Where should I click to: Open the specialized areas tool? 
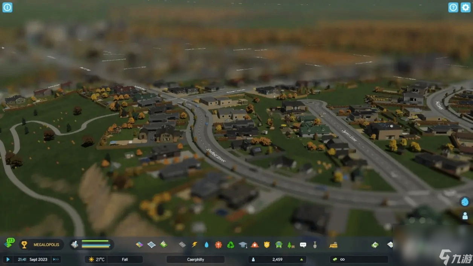(163, 245)
